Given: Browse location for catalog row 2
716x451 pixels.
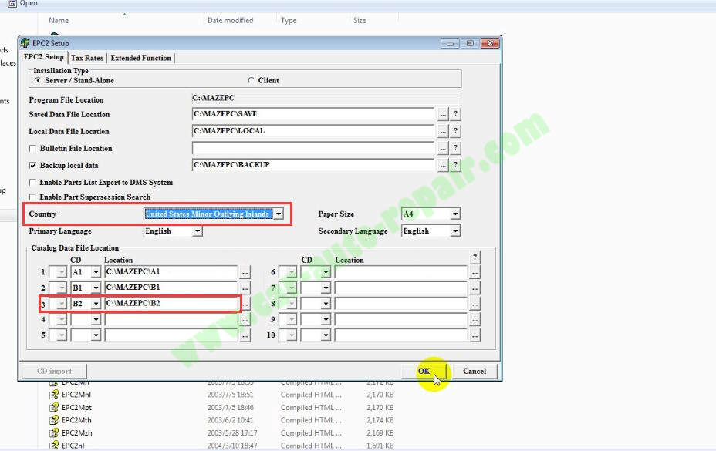Looking at the screenshot, I should (x=245, y=288).
